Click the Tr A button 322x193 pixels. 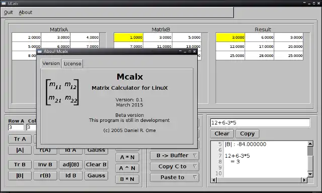tap(20, 139)
